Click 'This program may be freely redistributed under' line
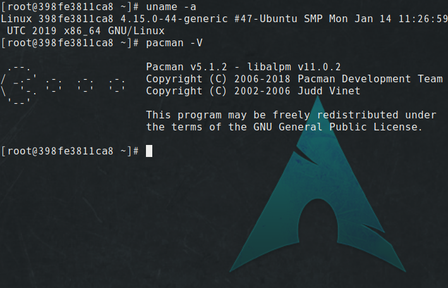The image size is (448, 288). (x=291, y=115)
